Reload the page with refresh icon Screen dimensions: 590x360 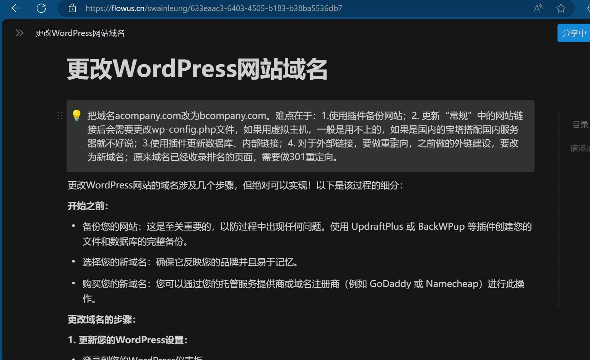pos(41,8)
